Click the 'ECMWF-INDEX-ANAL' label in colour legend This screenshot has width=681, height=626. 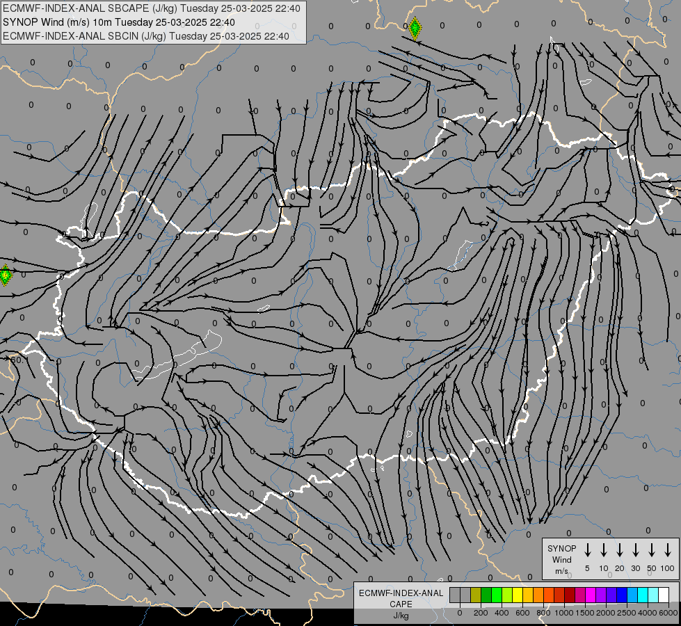click(x=401, y=593)
